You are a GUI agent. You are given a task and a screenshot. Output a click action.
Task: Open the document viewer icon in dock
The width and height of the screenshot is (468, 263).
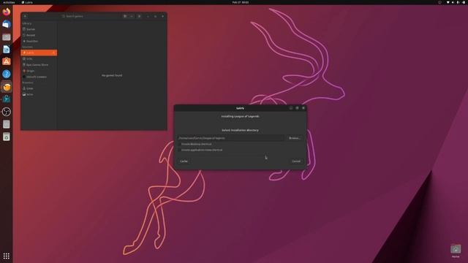pyautogui.click(x=7, y=124)
